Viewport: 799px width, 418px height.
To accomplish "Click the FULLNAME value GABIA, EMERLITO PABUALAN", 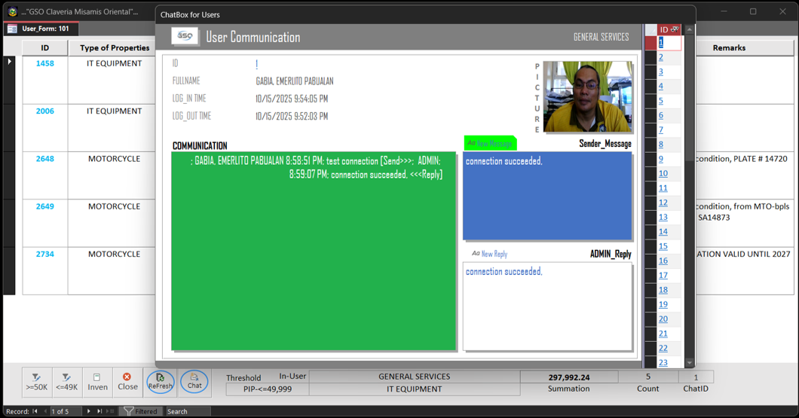I will [295, 81].
